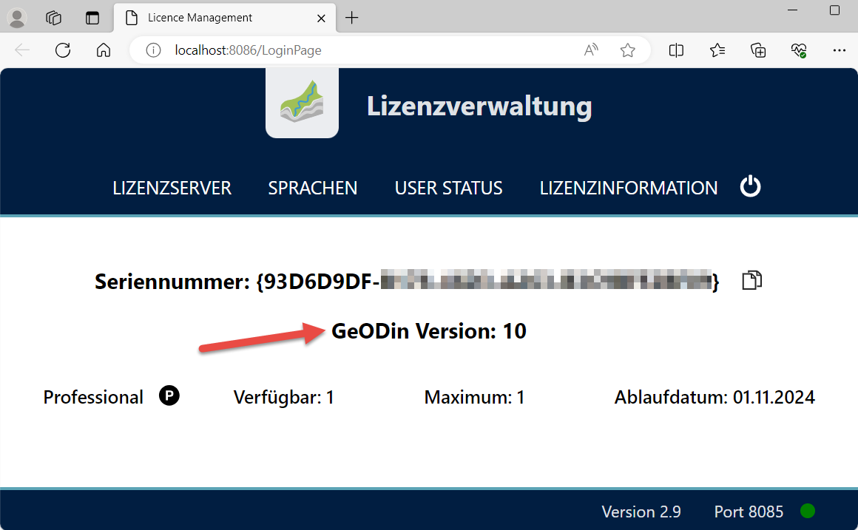Click the Professional edition P badge
This screenshot has width=858, height=530.
(169, 395)
